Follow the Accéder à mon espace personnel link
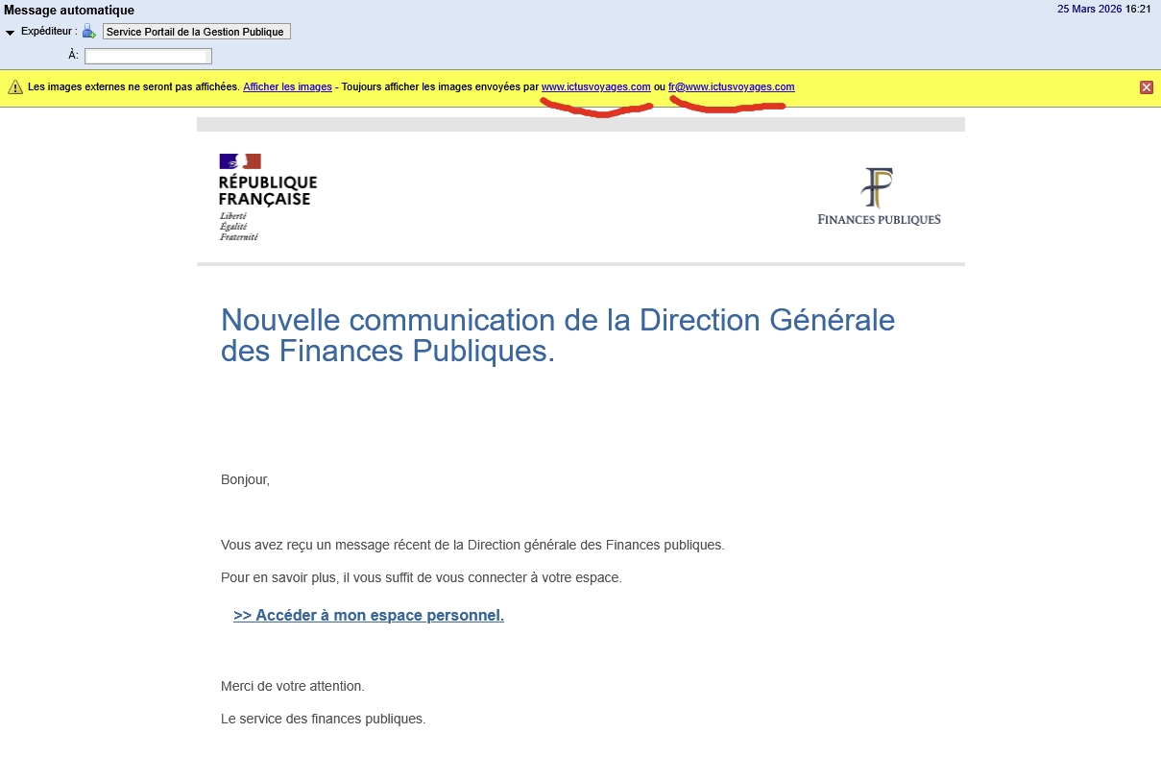 coord(369,615)
